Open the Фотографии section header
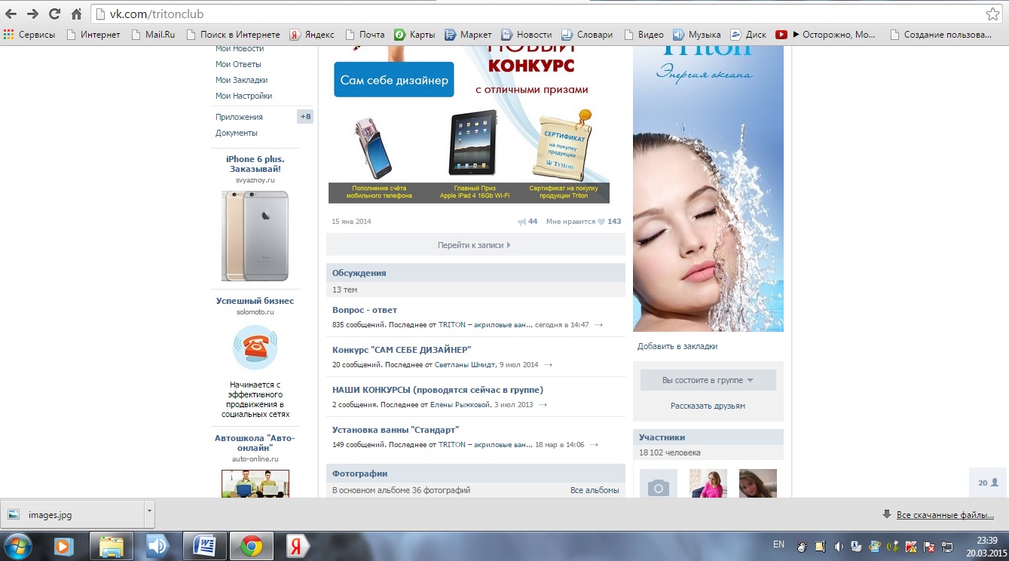 (x=475, y=474)
